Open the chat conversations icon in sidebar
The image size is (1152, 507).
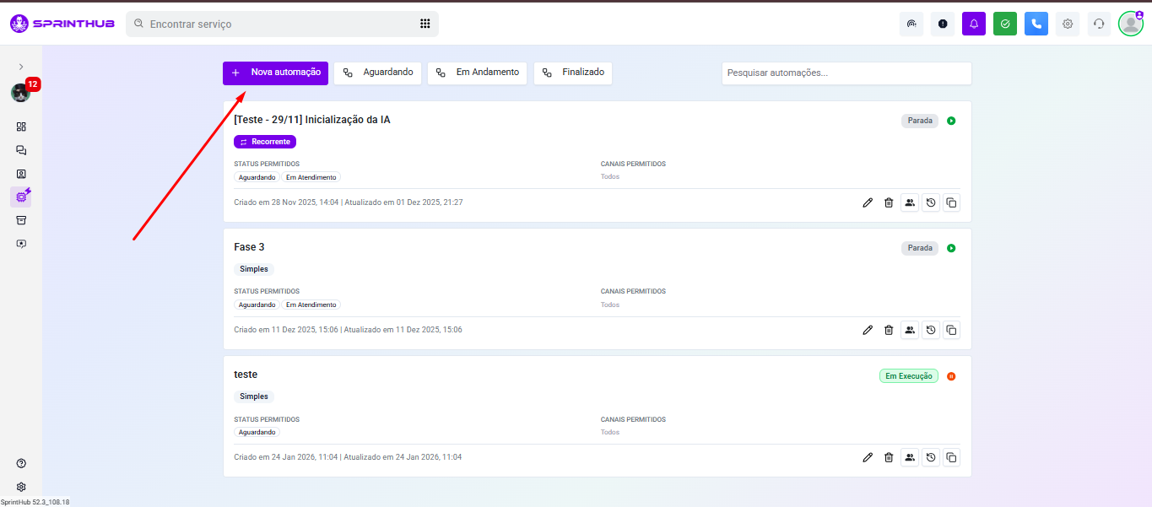(x=21, y=150)
